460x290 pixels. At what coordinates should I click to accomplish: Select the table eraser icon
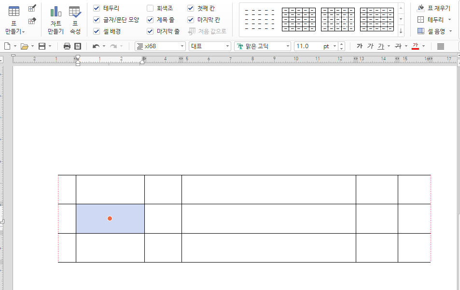[x=32, y=21]
